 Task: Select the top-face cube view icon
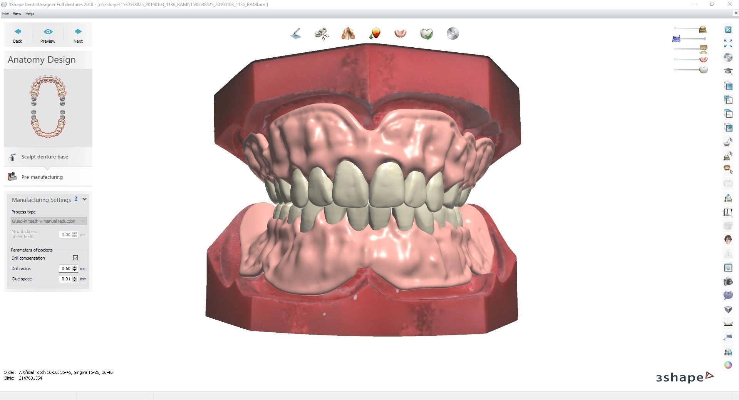coord(728,100)
